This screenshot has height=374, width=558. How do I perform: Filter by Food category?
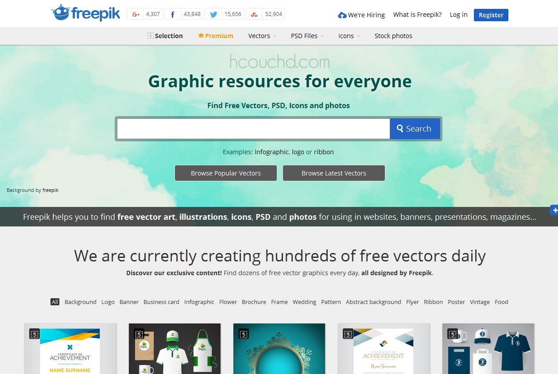(501, 302)
